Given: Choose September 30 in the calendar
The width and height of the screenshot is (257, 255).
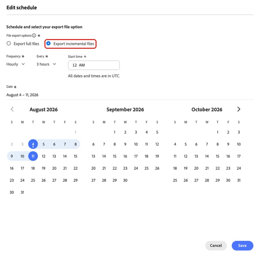Looking at the screenshot, I should click(125, 180).
